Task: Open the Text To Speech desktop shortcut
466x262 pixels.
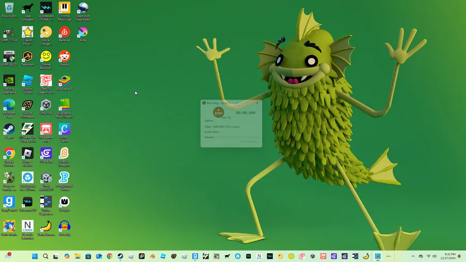Action: pos(46,84)
